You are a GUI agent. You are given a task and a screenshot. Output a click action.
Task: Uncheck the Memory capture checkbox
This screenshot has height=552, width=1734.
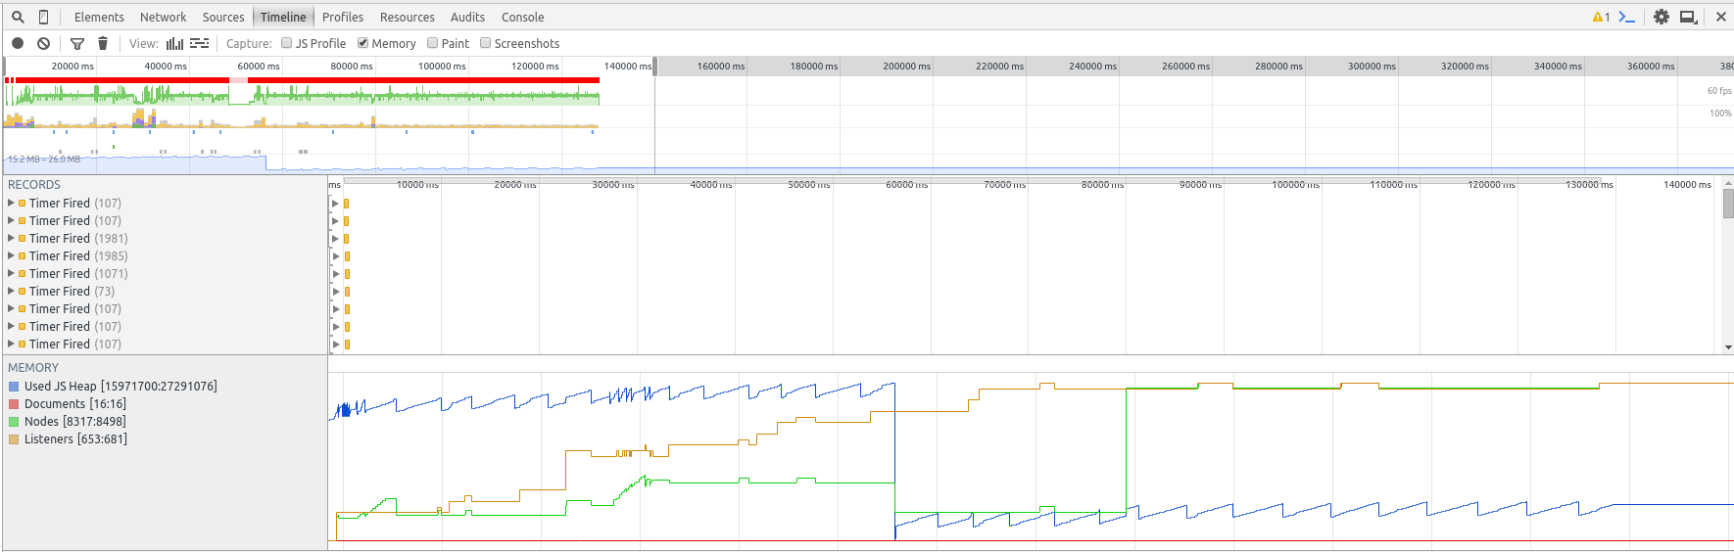362,43
